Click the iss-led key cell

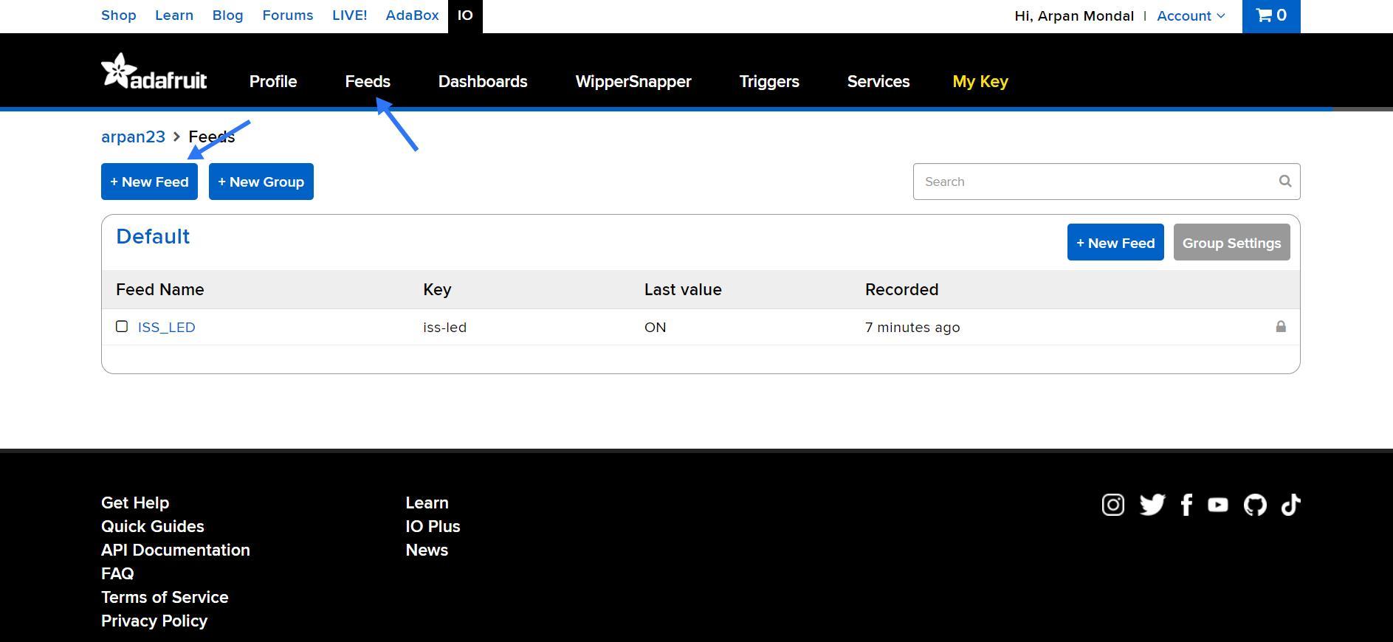(x=445, y=327)
